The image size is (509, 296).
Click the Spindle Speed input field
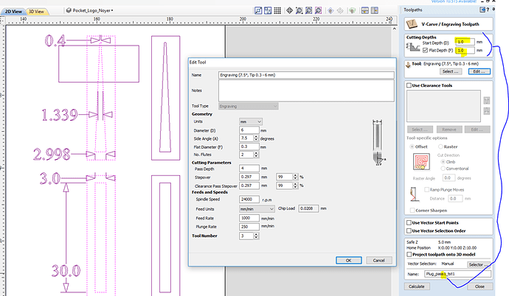249,200
